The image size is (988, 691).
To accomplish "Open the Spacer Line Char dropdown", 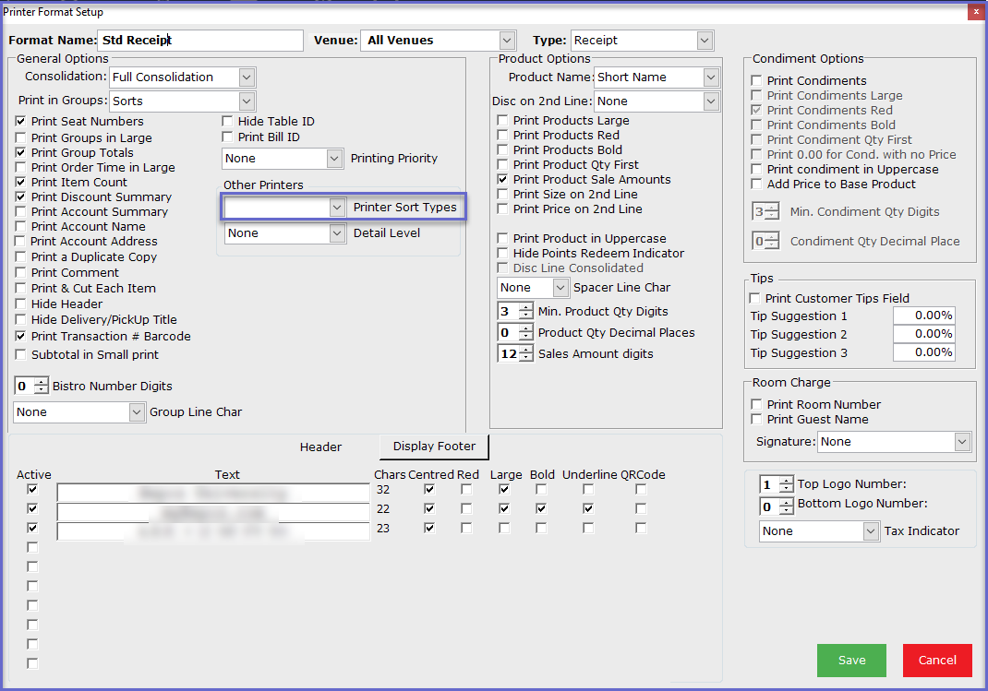I will click(x=533, y=287).
